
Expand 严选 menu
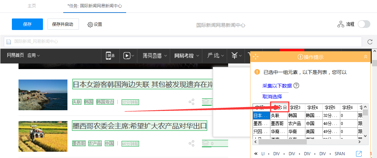(x=216, y=56)
